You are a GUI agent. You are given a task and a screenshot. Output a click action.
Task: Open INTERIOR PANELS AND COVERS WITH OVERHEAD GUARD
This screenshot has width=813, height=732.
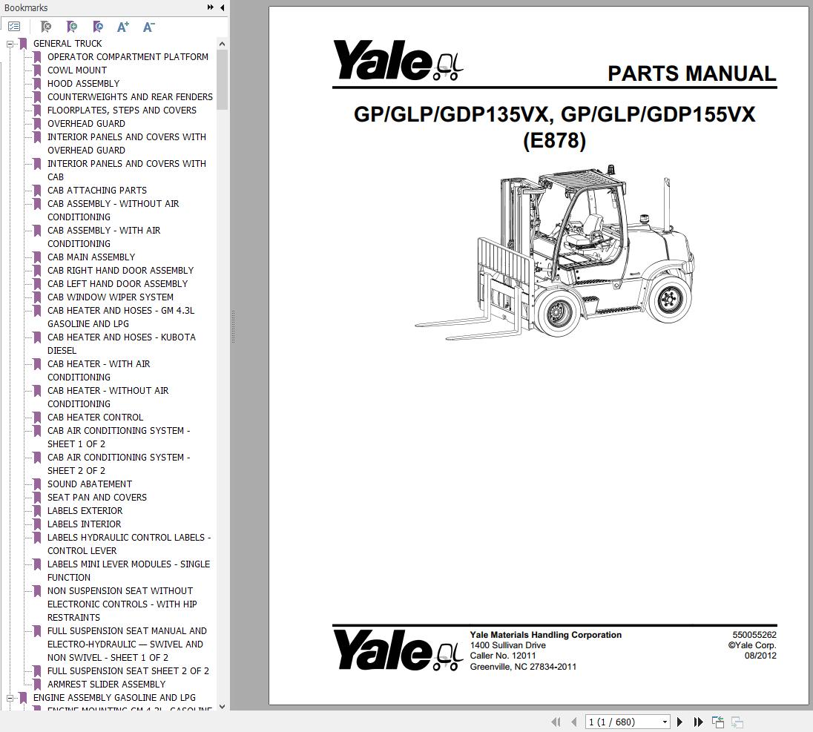(x=127, y=144)
